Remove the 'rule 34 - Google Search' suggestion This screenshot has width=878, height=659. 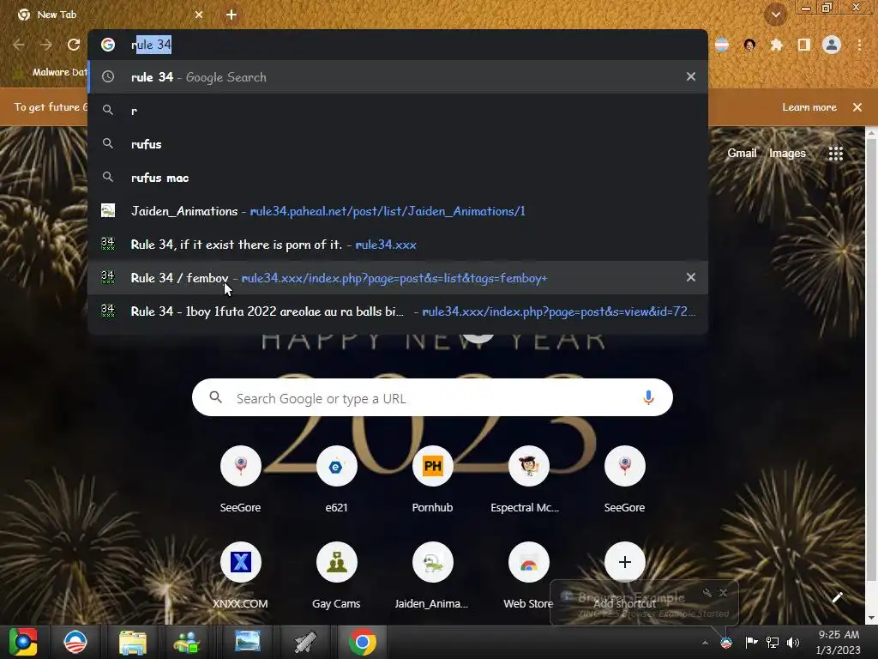tap(691, 76)
